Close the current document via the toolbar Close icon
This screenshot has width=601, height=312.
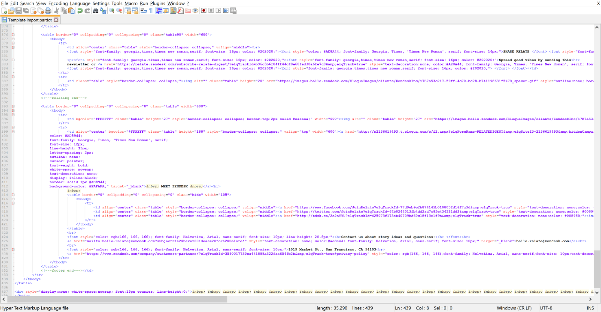coord(33,10)
